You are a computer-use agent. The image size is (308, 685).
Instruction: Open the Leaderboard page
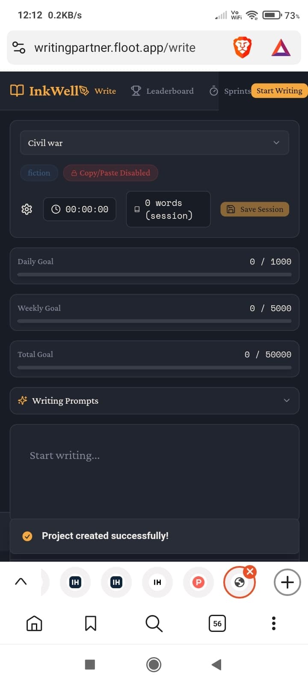[x=170, y=91]
